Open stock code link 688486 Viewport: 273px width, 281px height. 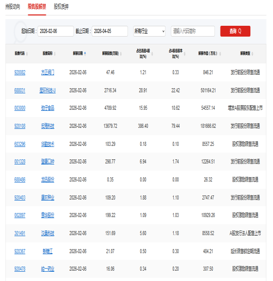(x=20, y=179)
